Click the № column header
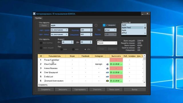Viewport: 183px width, 103px height. pos(41,56)
